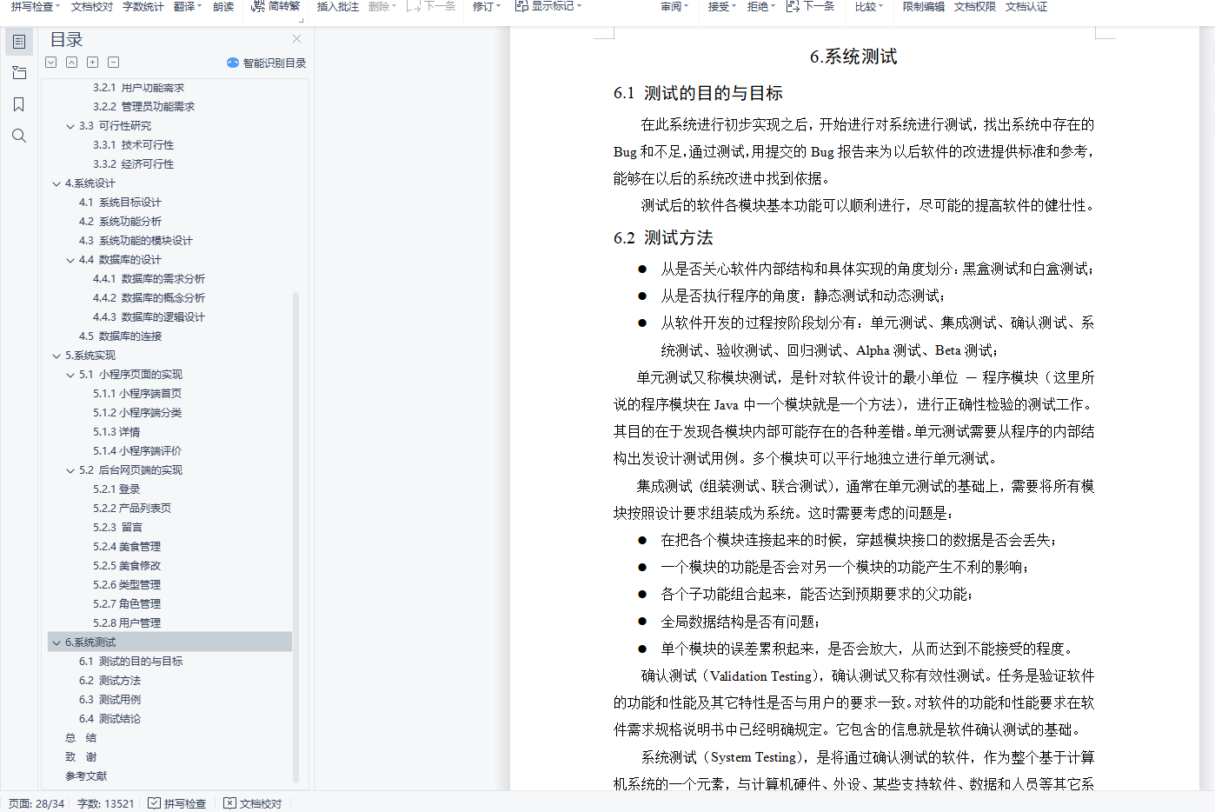This screenshot has width=1215, height=812.
Task: Go to heading 总 结
Action: click(81, 738)
